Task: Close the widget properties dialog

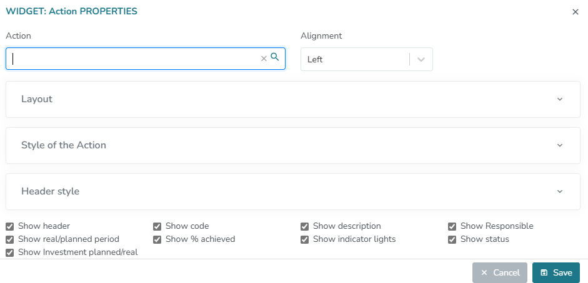Action: coord(576,12)
